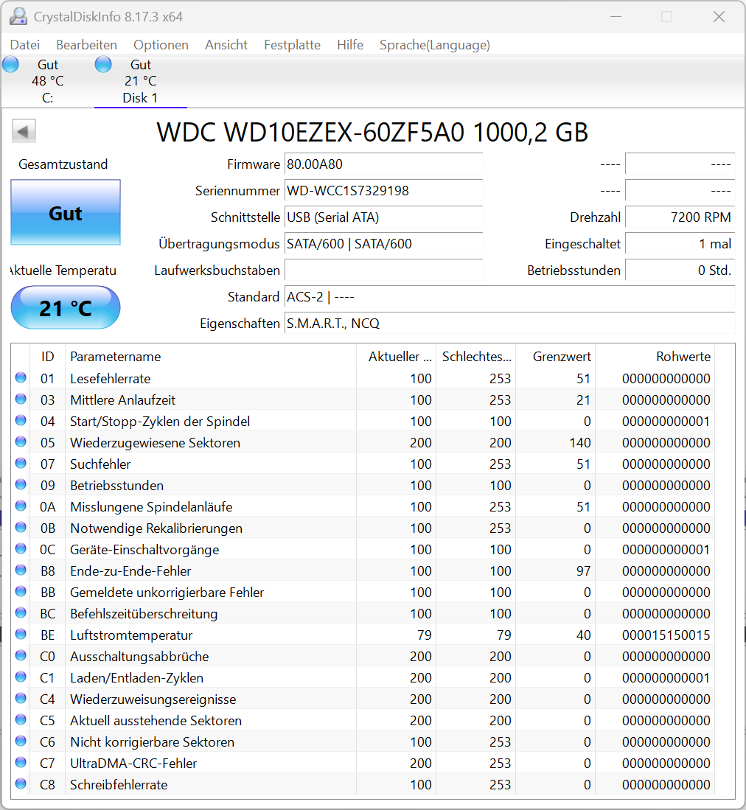The height and width of the screenshot is (810, 746).
Task: Click the Parametername column header
Action: point(211,357)
